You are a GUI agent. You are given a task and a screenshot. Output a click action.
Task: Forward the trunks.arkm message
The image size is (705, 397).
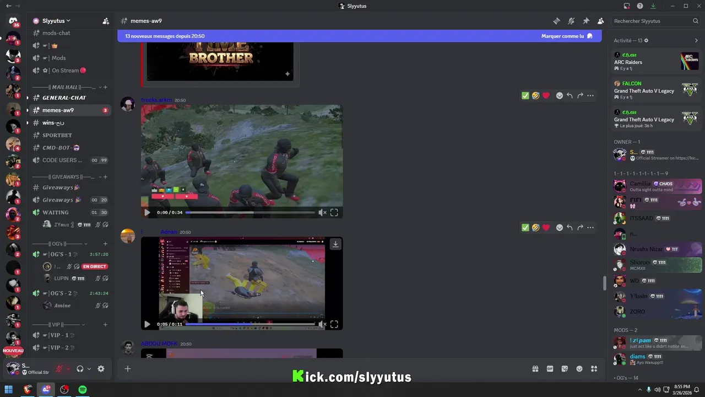coord(580,95)
